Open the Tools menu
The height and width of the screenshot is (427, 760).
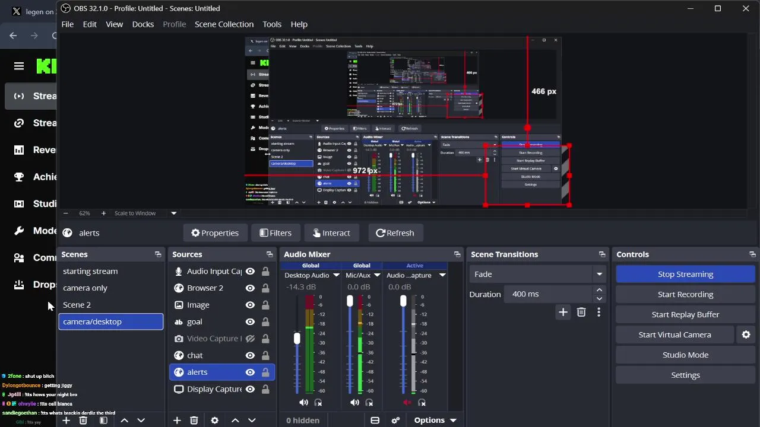click(x=272, y=24)
